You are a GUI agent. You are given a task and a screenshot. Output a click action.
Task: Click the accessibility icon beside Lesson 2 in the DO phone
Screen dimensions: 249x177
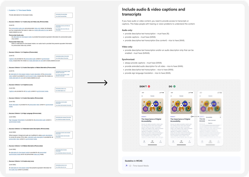[192, 116]
